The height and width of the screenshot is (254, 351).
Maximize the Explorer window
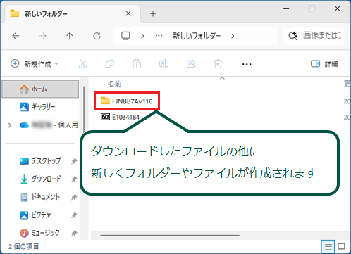coord(312,8)
